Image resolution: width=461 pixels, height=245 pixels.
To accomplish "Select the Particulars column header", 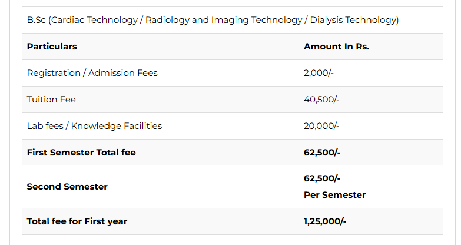I will 52,47.
